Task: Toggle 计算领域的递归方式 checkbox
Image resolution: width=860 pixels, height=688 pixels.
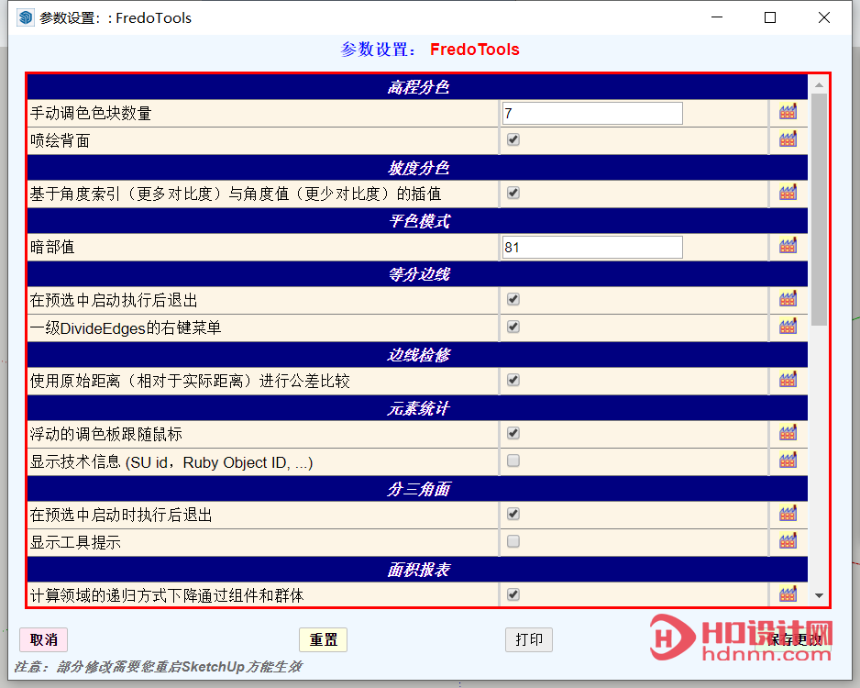Action: coord(513,594)
